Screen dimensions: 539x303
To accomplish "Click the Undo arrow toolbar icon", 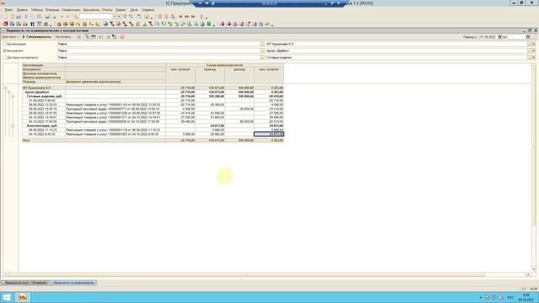I will pyautogui.click(x=61, y=17).
